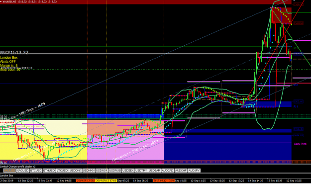Switch chart to USDDKK symbol
This screenshot has height=184, width=311.
tap(75, 171)
